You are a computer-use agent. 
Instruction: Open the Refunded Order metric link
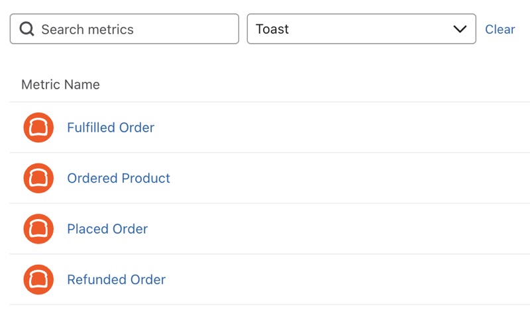[x=116, y=279]
